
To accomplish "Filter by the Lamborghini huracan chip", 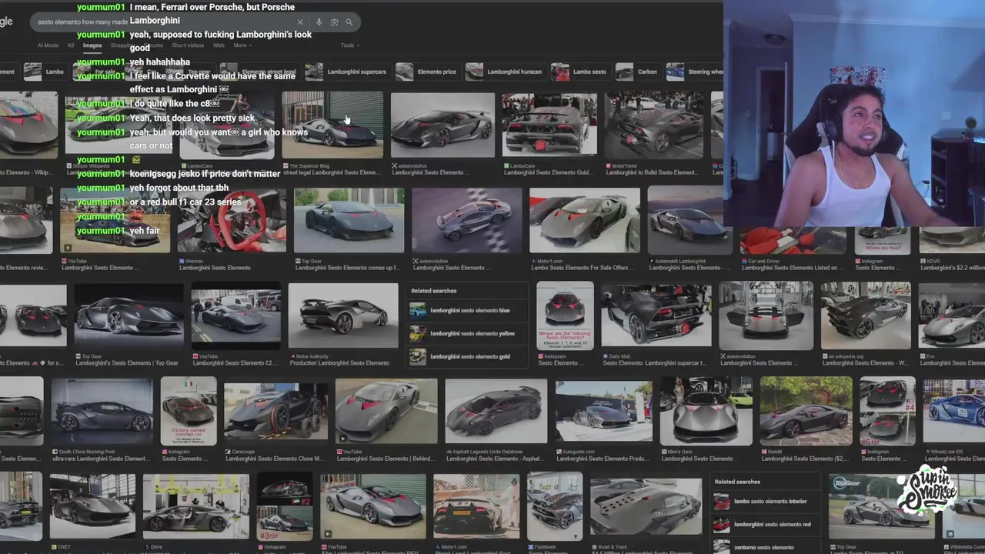I will coord(505,72).
